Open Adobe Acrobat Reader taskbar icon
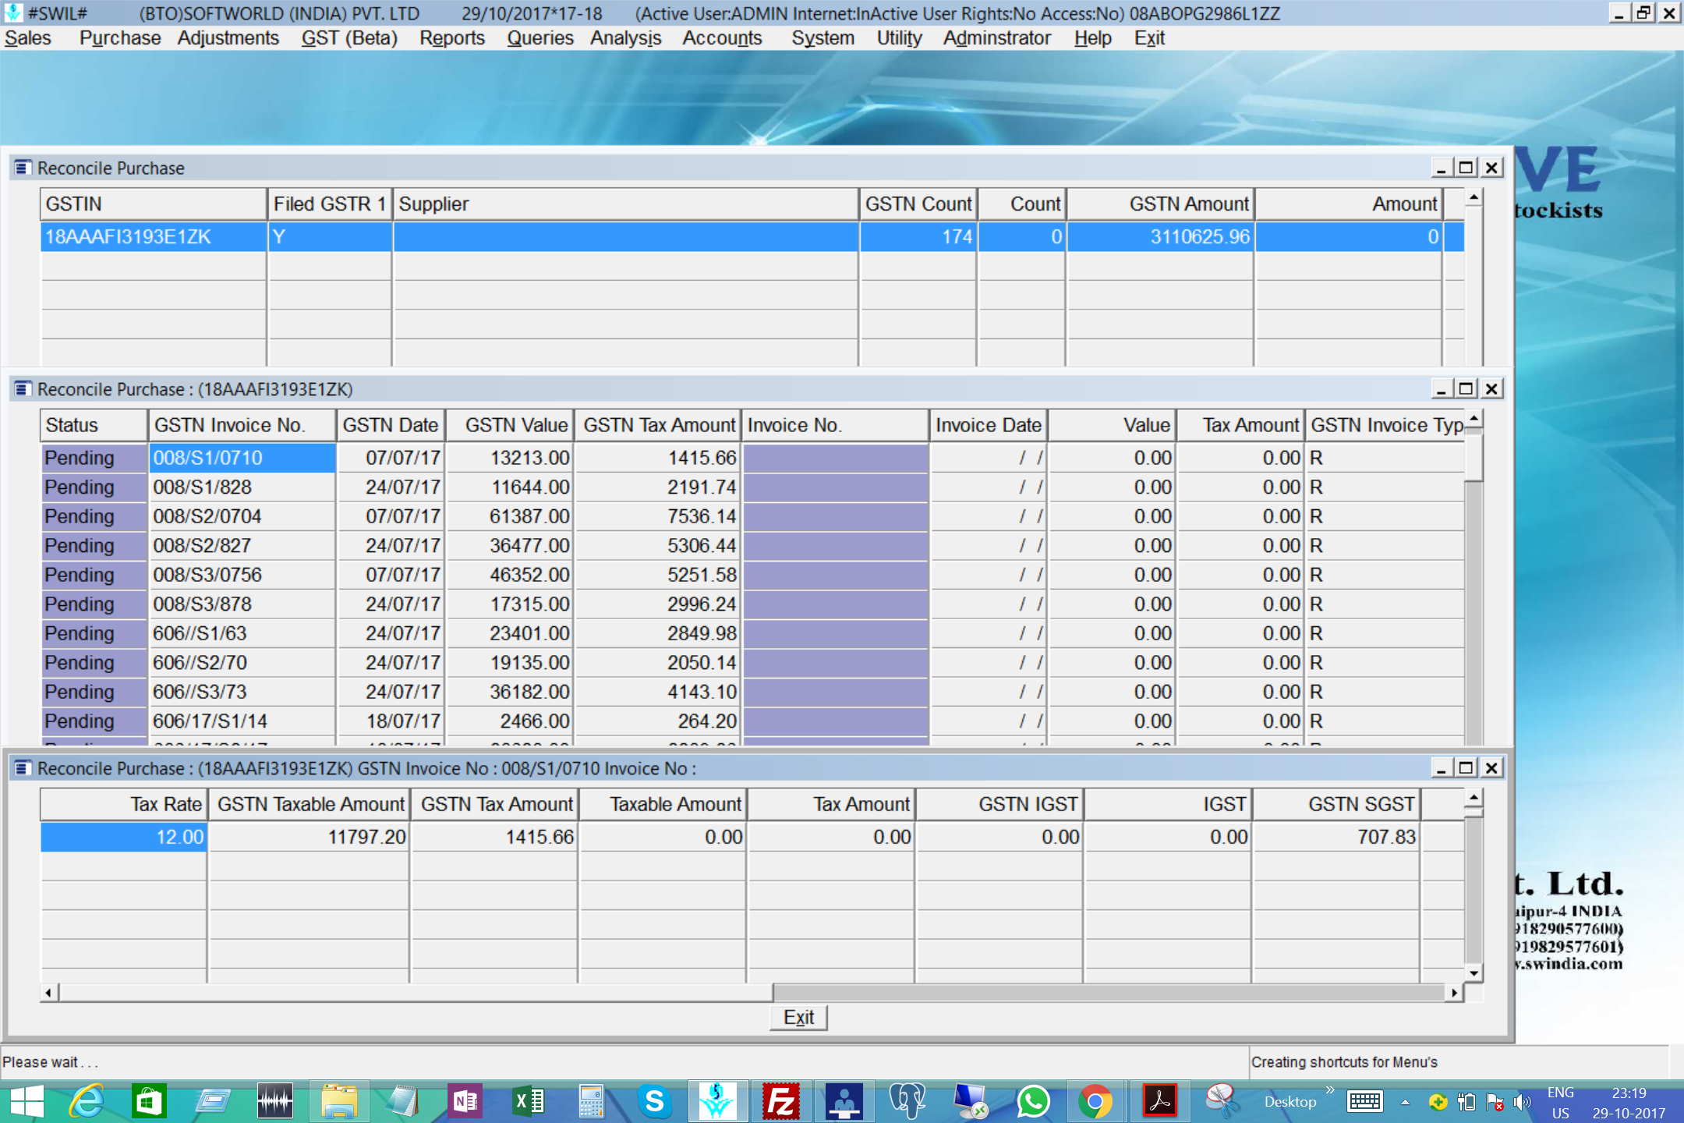The image size is (1684, 1123). pyautogui.click(x=1159, y=1101)
